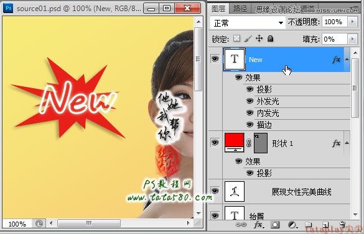Click canvas scroll right arrow

coord(189,223)
